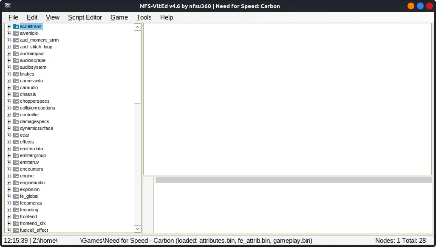
Task: Click the chassis node icon
Action: [16, 95]
